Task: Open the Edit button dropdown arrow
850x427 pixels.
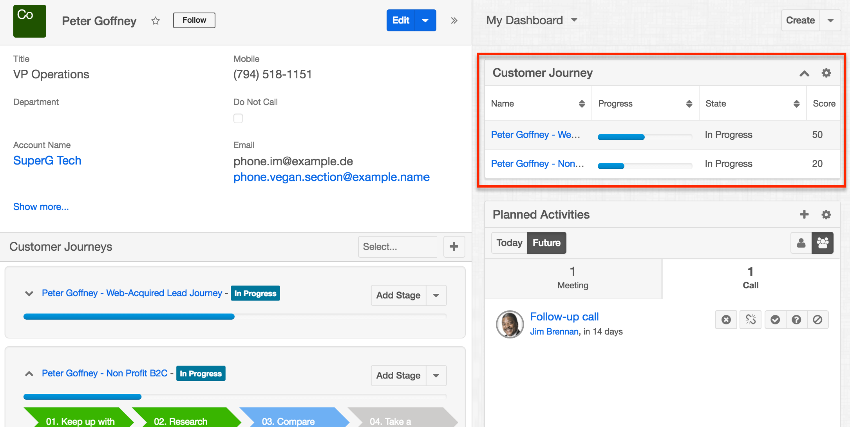Action: [x=425, y=20]
